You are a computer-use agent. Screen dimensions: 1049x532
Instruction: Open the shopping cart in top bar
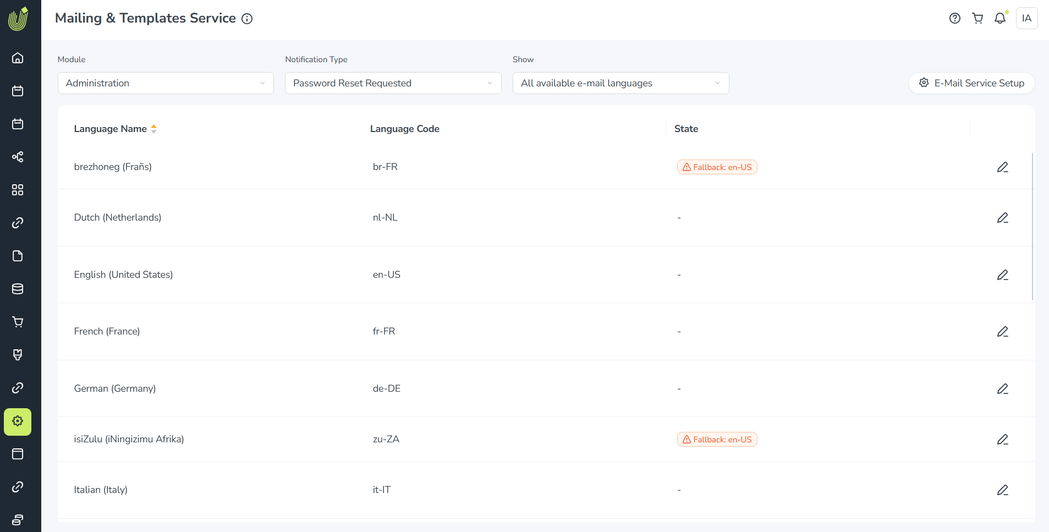tap(977, 18)
